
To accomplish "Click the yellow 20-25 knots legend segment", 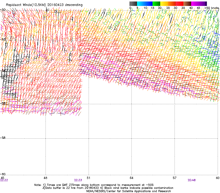I will [x=164, y=4].
